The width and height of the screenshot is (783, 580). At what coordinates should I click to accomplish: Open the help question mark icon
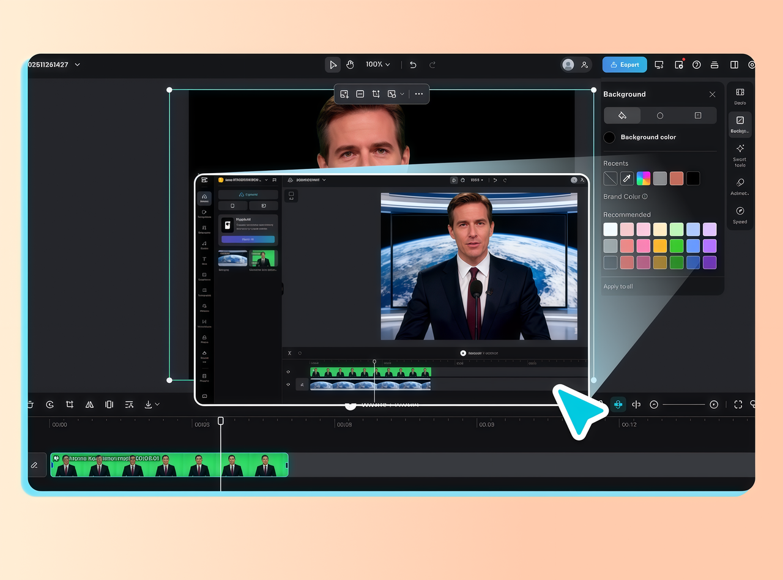697,65
